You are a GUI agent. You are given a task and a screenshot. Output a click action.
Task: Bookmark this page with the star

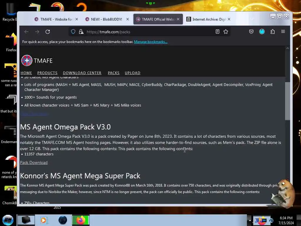coord(226,32)
